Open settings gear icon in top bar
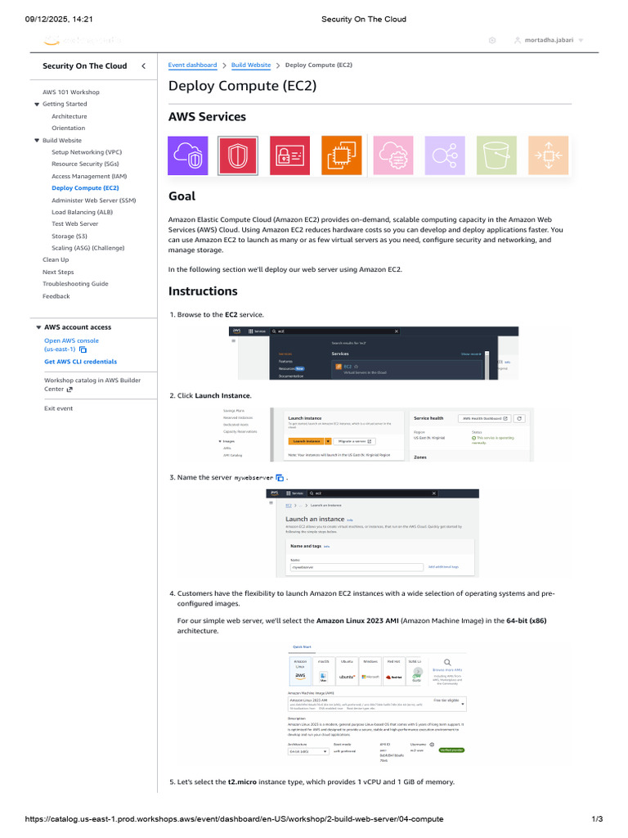This screenshot has height=838, width=628. (492, 40)
